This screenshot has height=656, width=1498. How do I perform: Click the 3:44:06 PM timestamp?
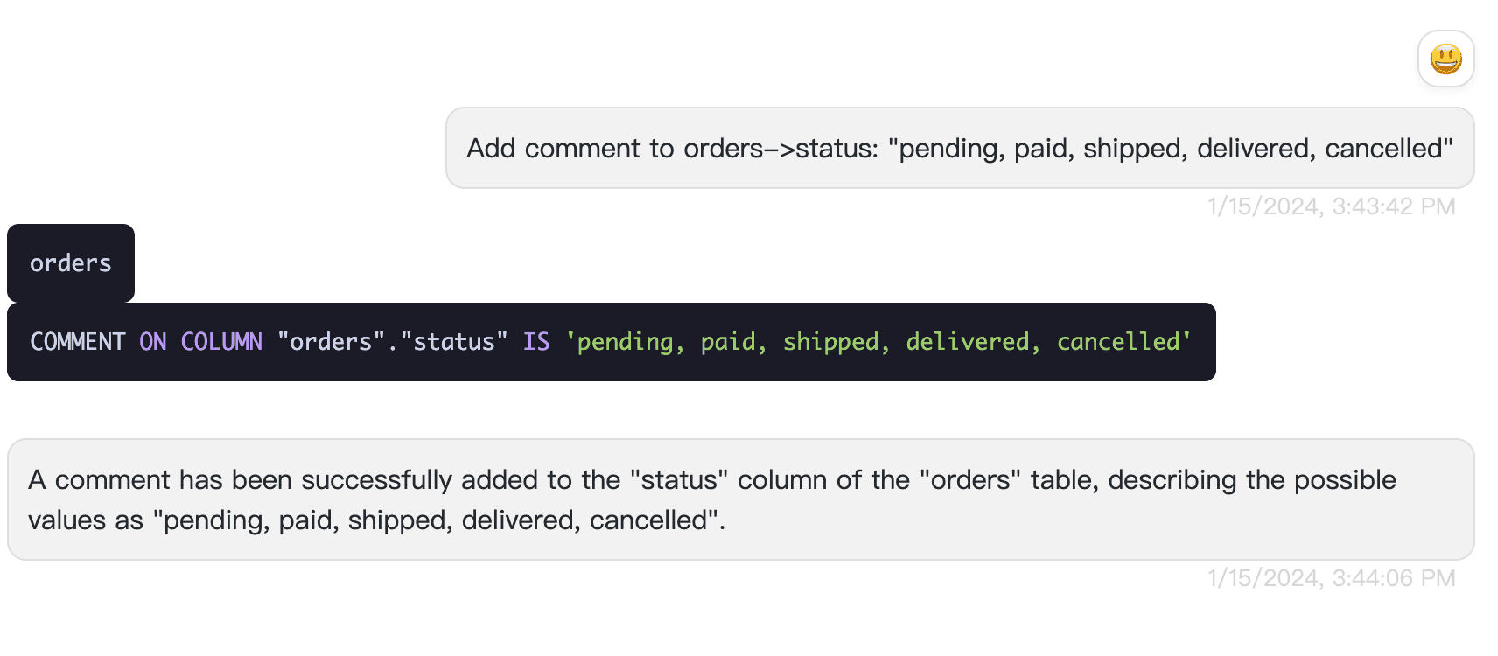(1331, 578)
